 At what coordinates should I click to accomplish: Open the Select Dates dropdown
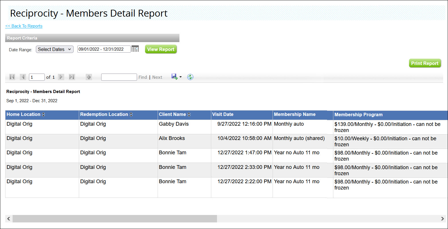(x=55, y=49)
